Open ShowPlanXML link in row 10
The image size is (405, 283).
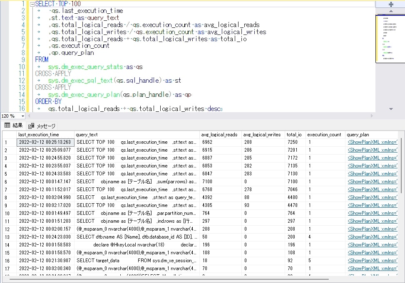(x=372, y=213)
